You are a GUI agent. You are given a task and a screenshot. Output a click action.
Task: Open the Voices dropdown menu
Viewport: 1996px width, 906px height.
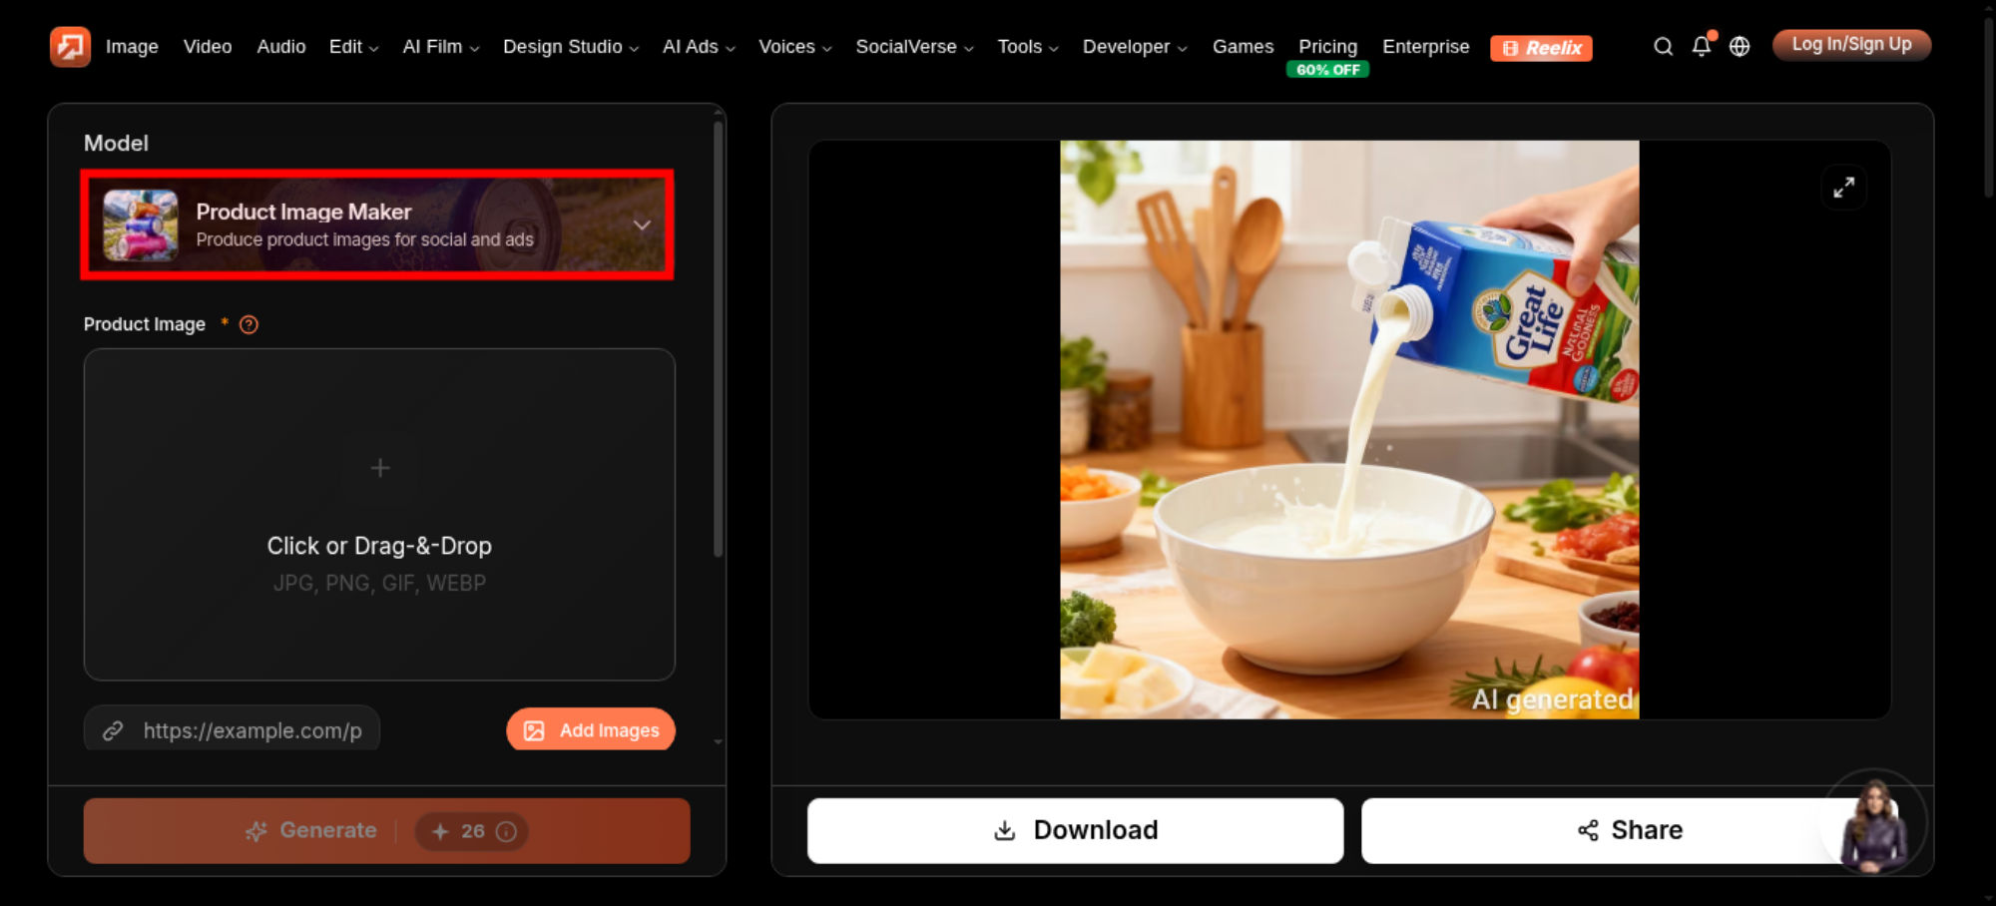tap(795, 47)
